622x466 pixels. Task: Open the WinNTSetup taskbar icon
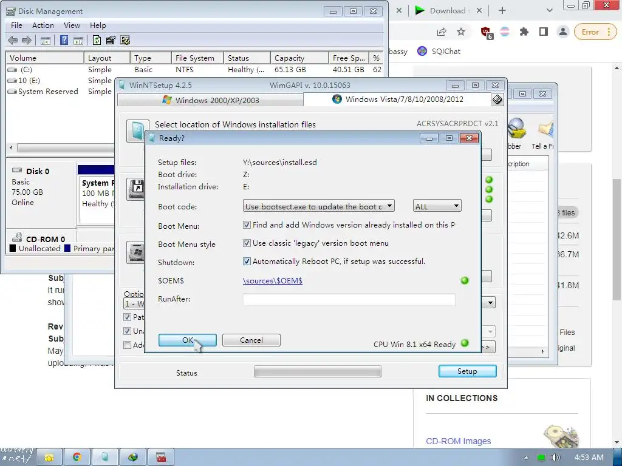(104, 458)
